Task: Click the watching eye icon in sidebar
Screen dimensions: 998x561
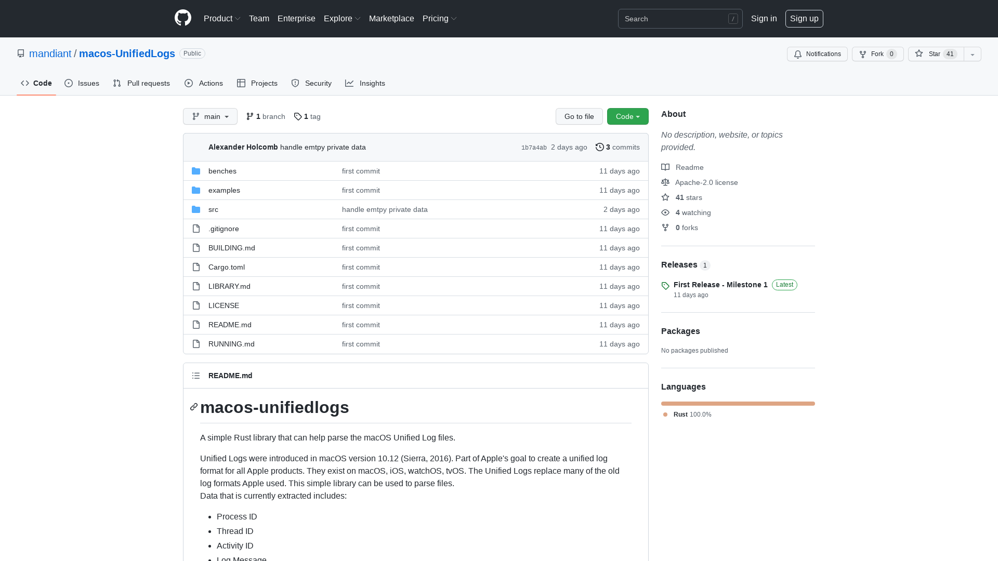Action: [665, 212]
